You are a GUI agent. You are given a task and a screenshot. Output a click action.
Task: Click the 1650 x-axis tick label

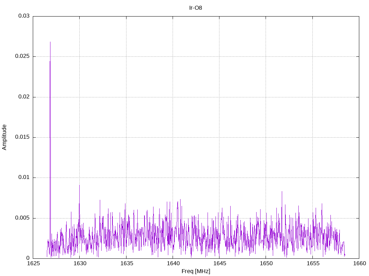click(266, 263)
